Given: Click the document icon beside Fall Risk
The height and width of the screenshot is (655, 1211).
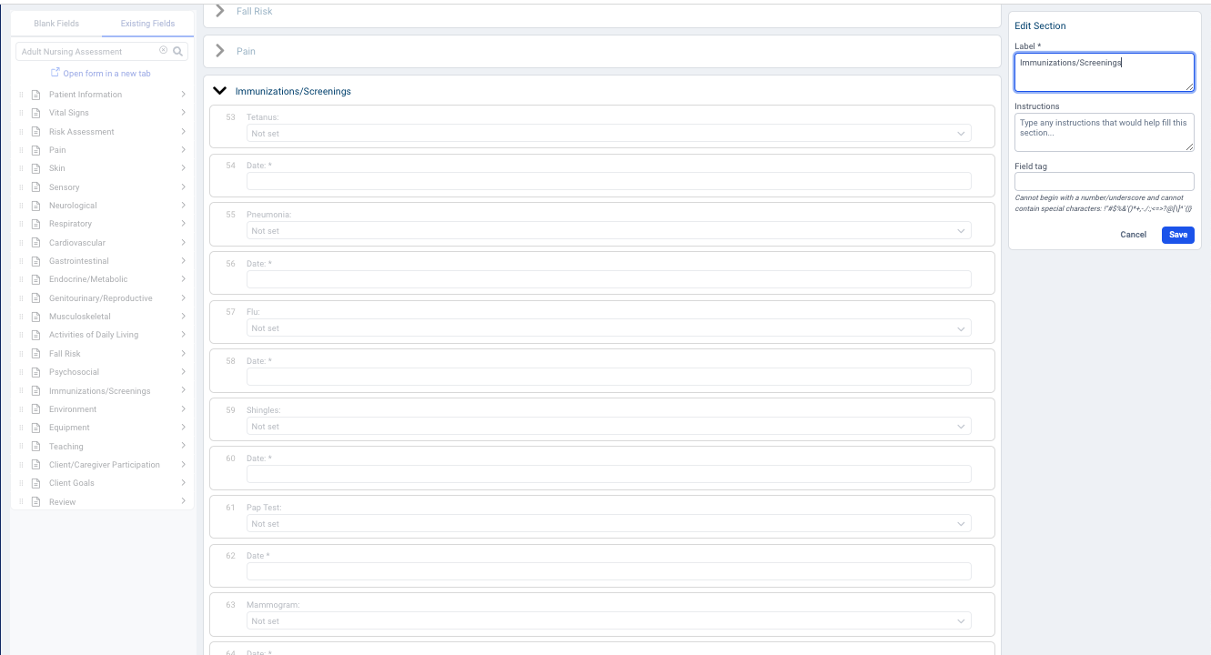Looking at the screenshot, I should (x=36, y=354).
